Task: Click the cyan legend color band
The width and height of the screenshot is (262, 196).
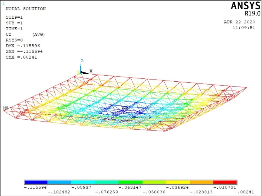Action: (83, 182)
